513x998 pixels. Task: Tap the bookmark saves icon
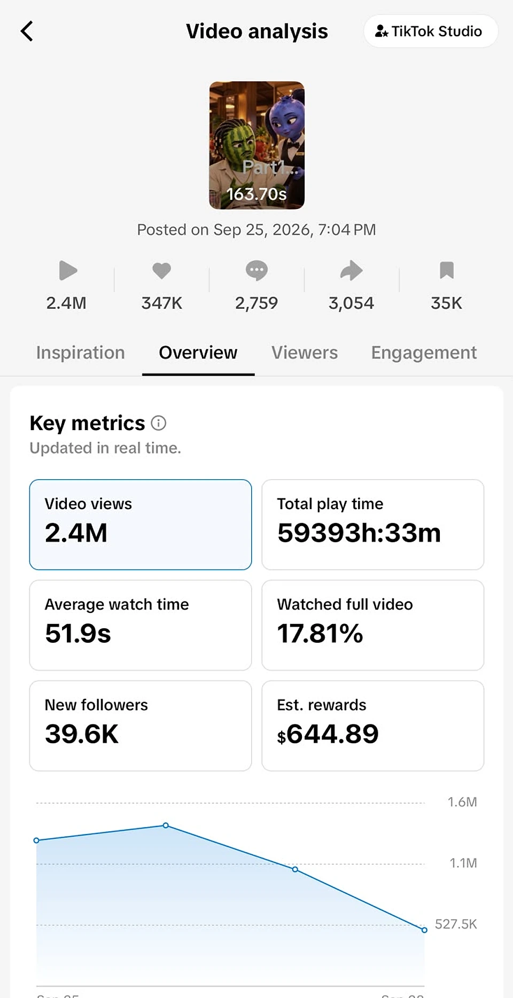(x=447, y=270)
